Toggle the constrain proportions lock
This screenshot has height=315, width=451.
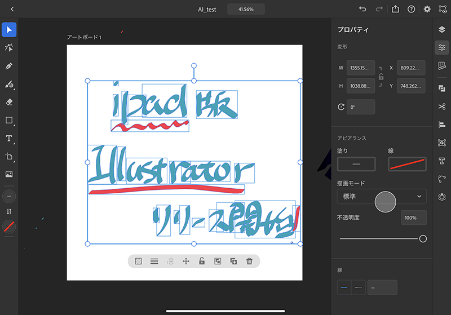tap(381, 77)
